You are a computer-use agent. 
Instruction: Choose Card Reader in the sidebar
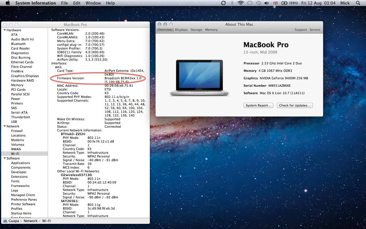click(20, 48)
